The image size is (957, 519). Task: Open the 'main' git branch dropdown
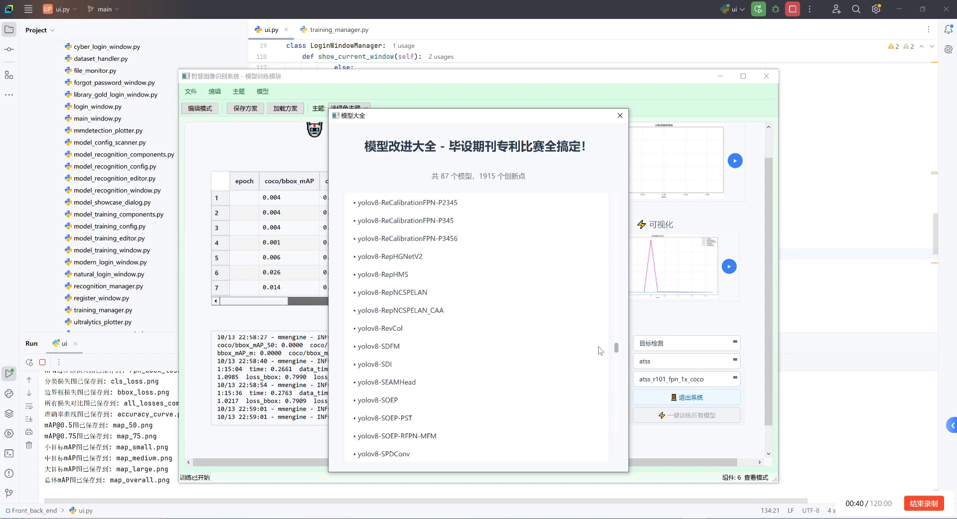coord(104,9)
